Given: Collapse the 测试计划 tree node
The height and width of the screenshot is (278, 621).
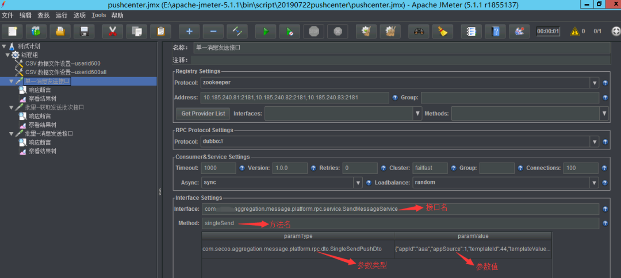Looking at the screenshot, I should 4,46.
